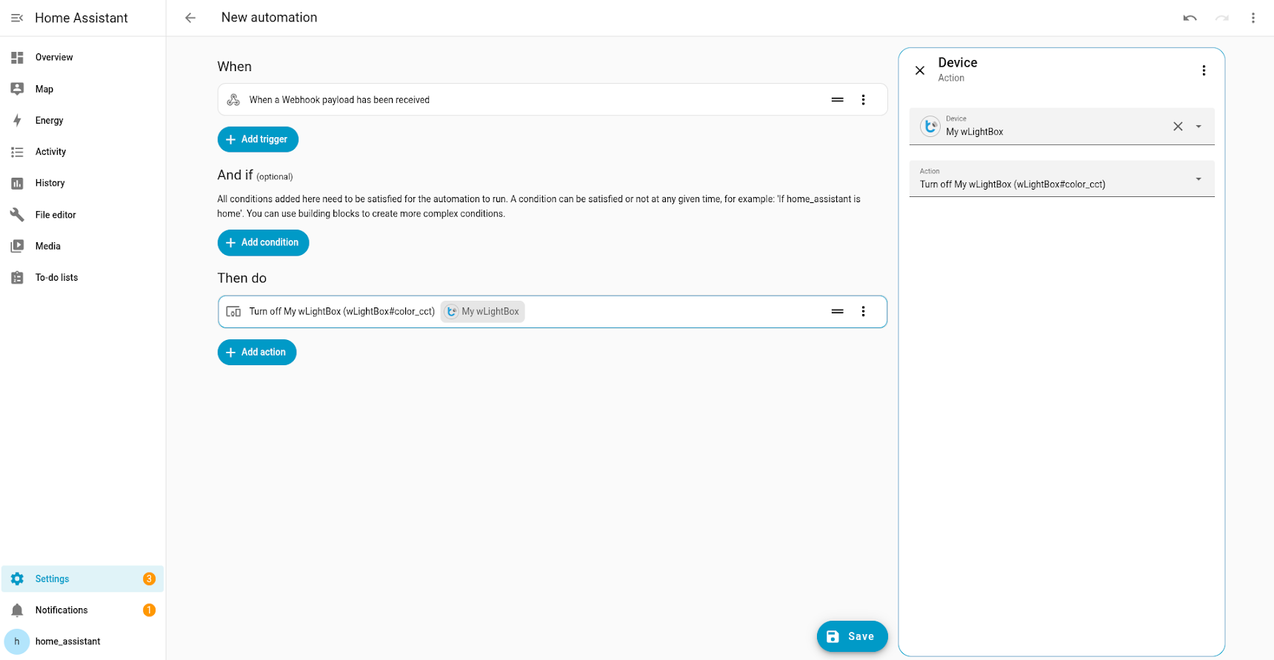Click the To-do lists clipboard icon
This screenshot has height=660, width=1274.
tap(17, 278)
